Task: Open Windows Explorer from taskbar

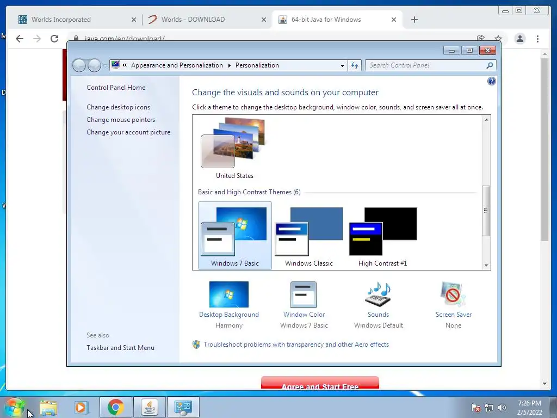Action: (48, 407)
